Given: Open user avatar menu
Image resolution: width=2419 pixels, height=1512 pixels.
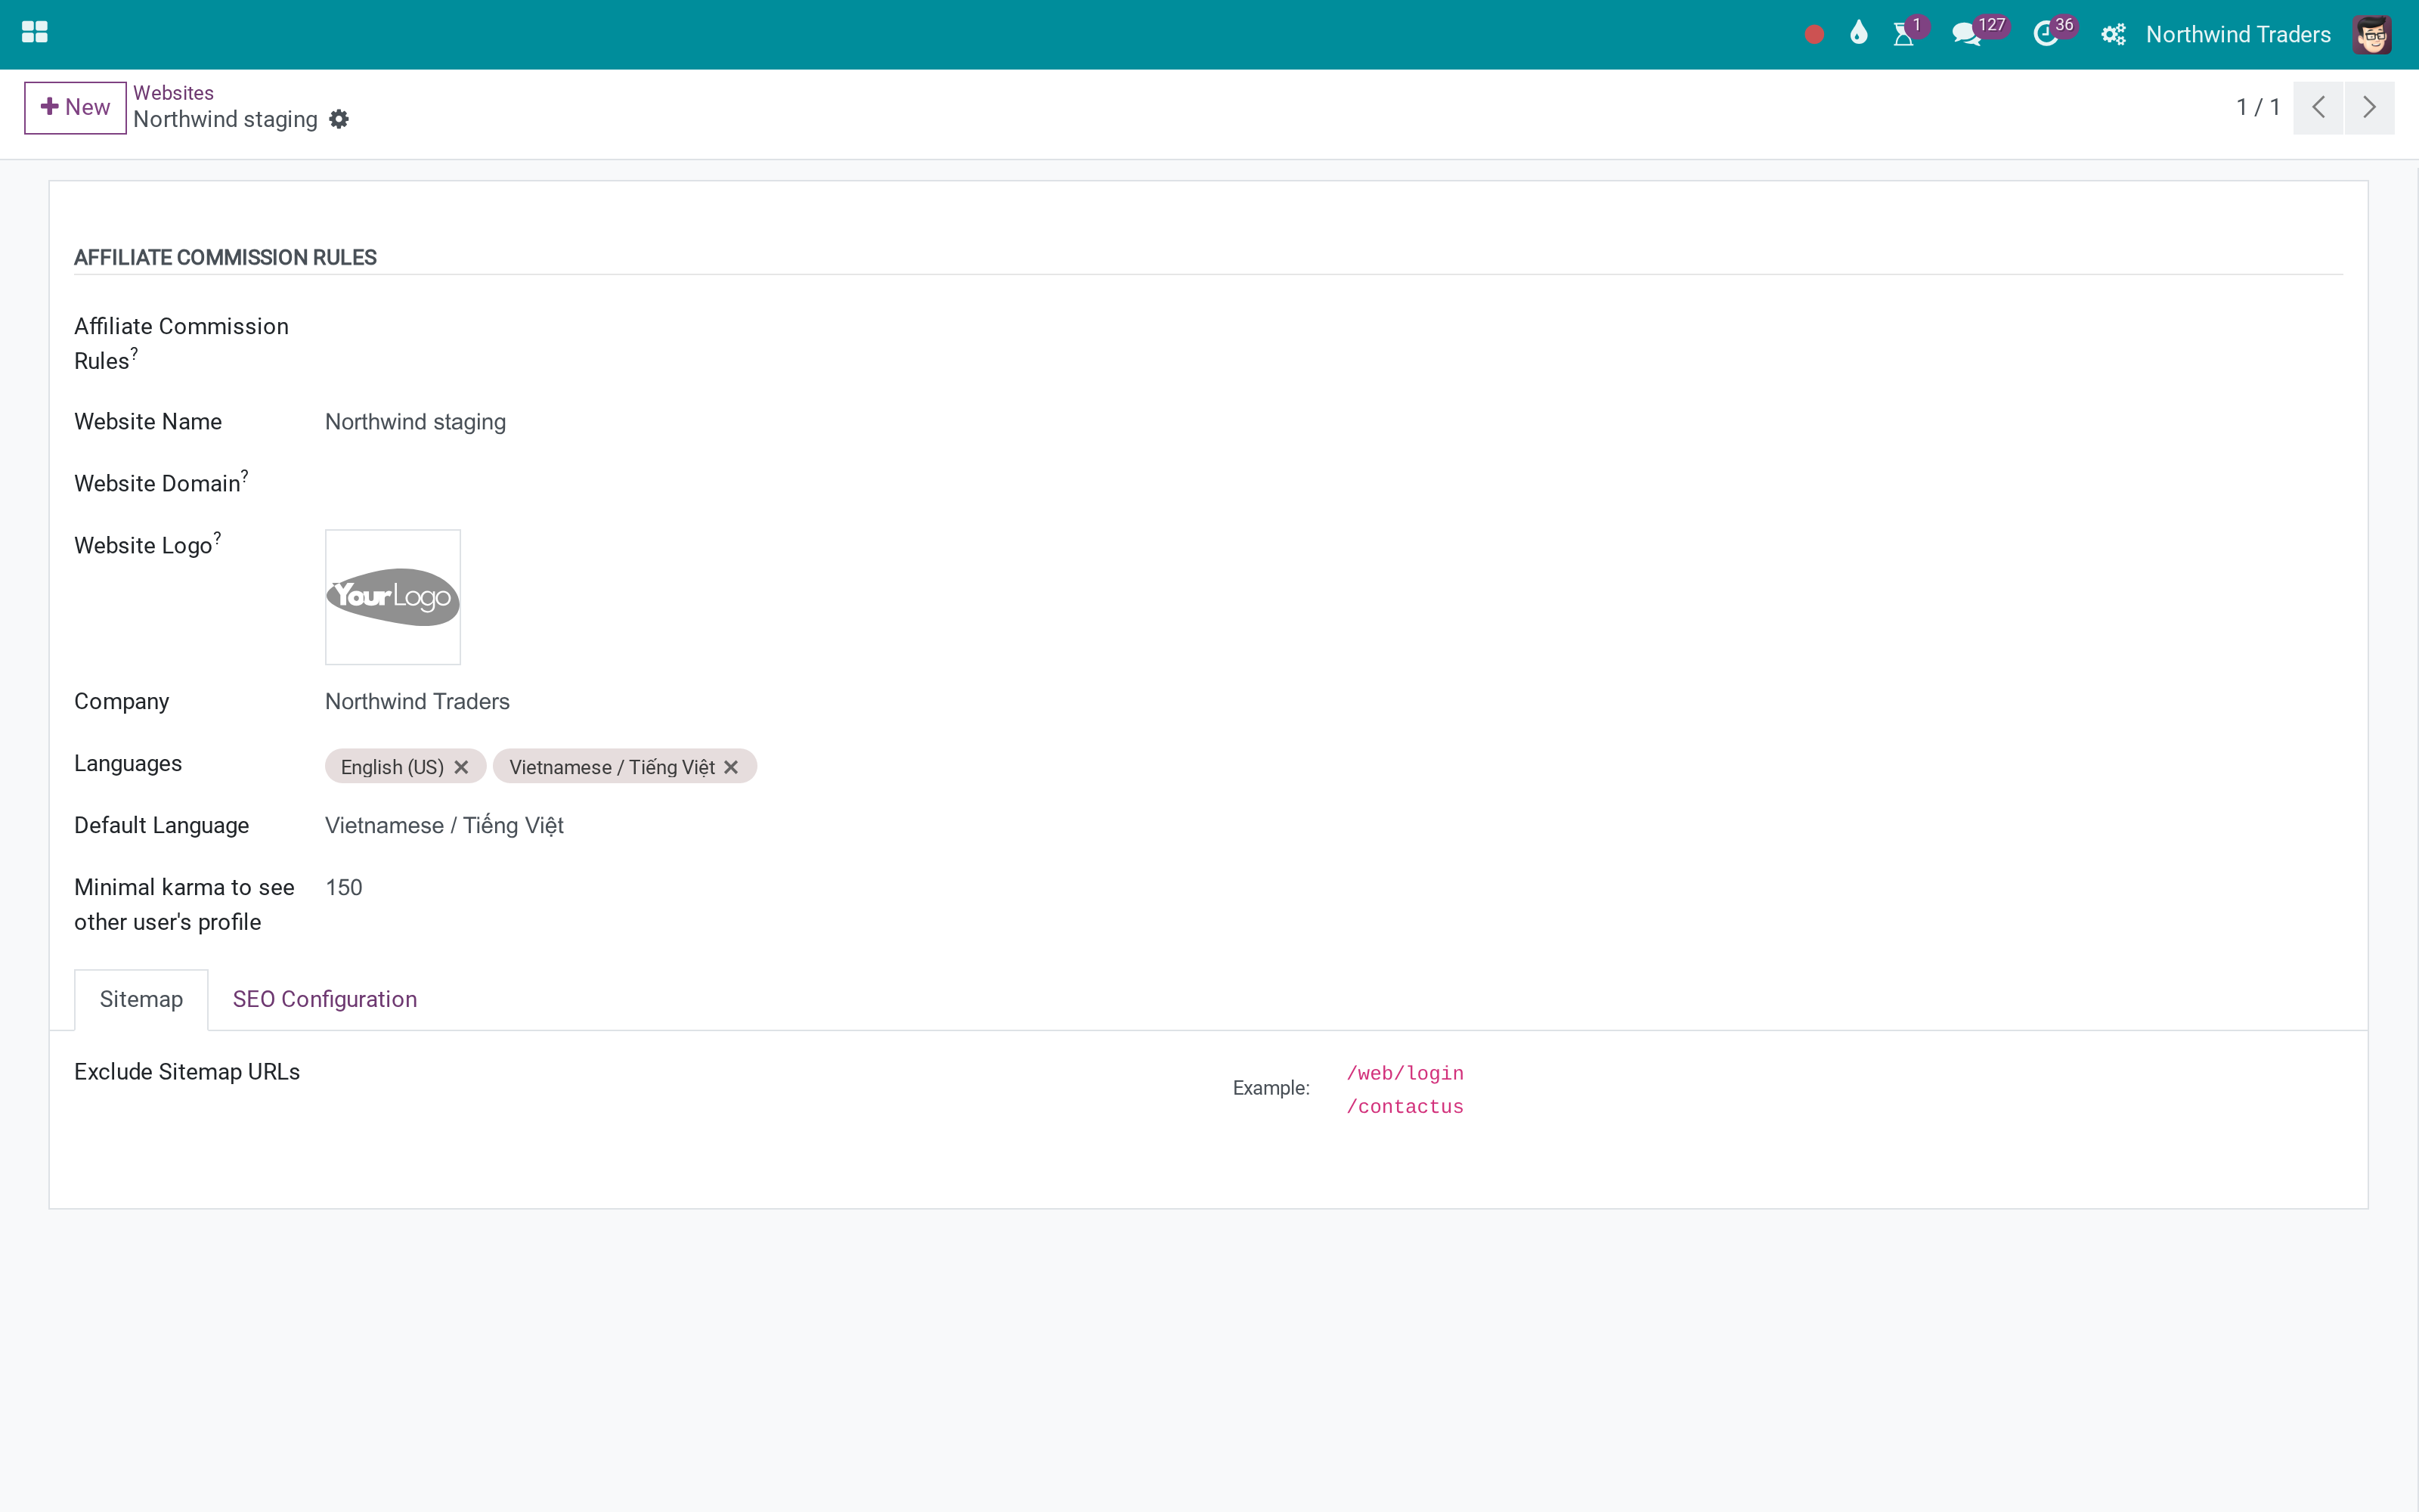Looking at the screenshot, I should (x=2372, y=34).
